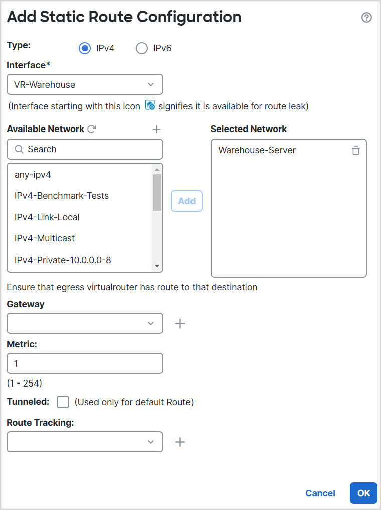Open the Interface dropdown showing VR-Warehouse

85,84
